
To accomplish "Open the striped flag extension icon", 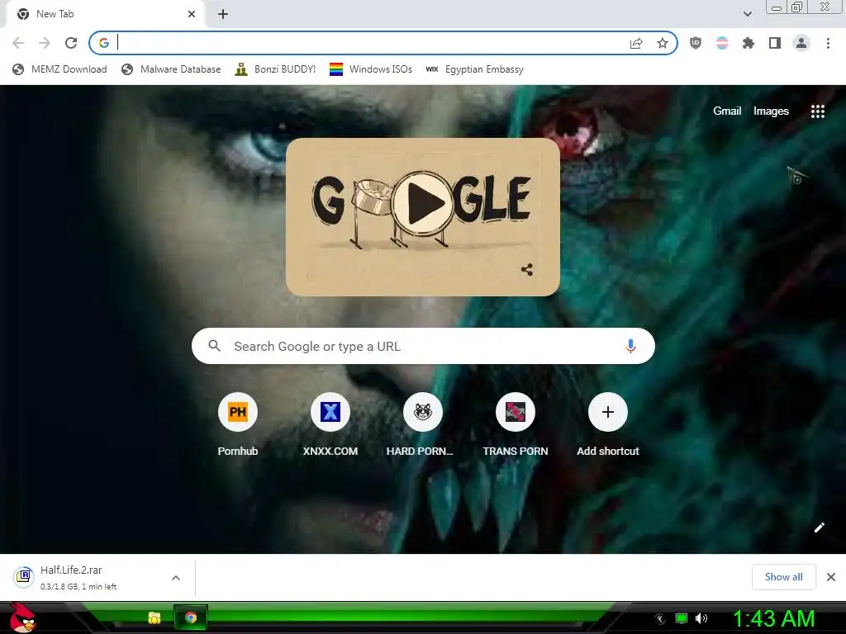I will click(x=722, y=43).
